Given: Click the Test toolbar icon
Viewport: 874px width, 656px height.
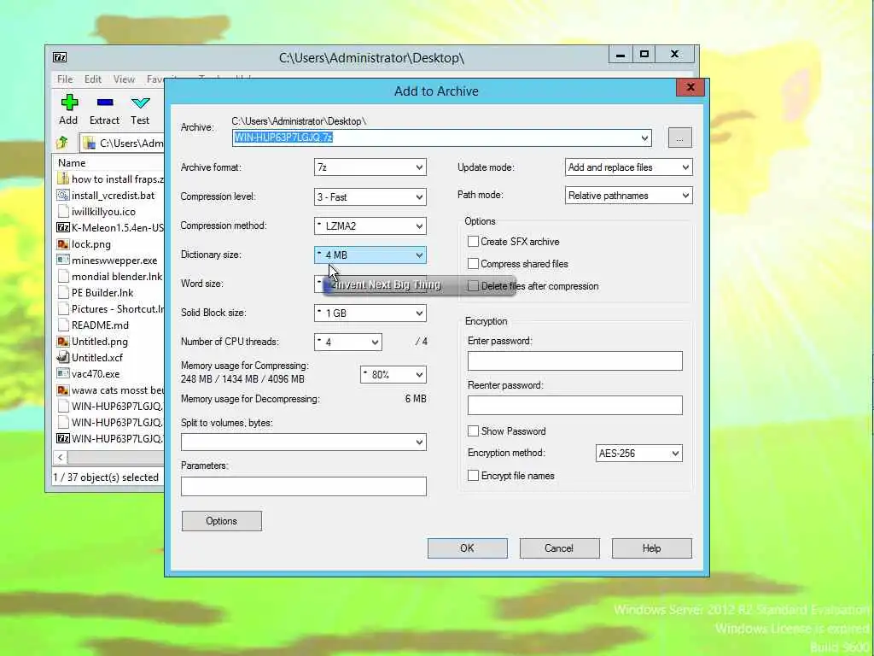Looking at the screenshot, I should tap(141, 102).
